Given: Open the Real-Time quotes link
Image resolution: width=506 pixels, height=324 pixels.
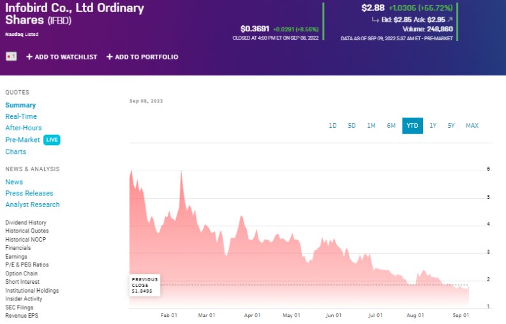Looking at the screenshot, I should (x=21, y=116).
